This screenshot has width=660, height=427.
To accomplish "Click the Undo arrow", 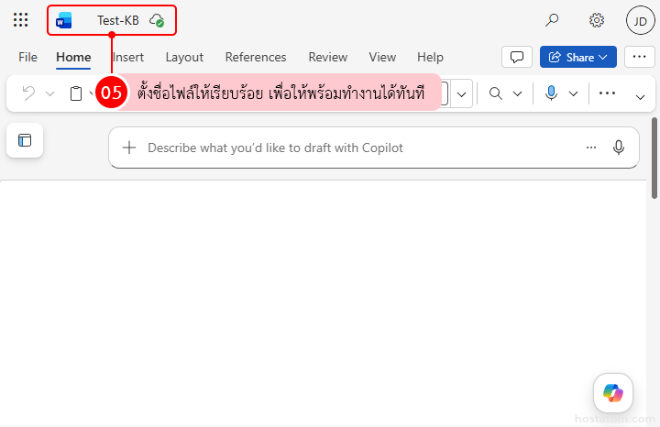I will click(x=28, y=93).
